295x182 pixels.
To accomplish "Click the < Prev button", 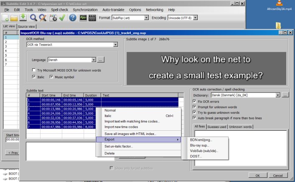I will 12,153.
